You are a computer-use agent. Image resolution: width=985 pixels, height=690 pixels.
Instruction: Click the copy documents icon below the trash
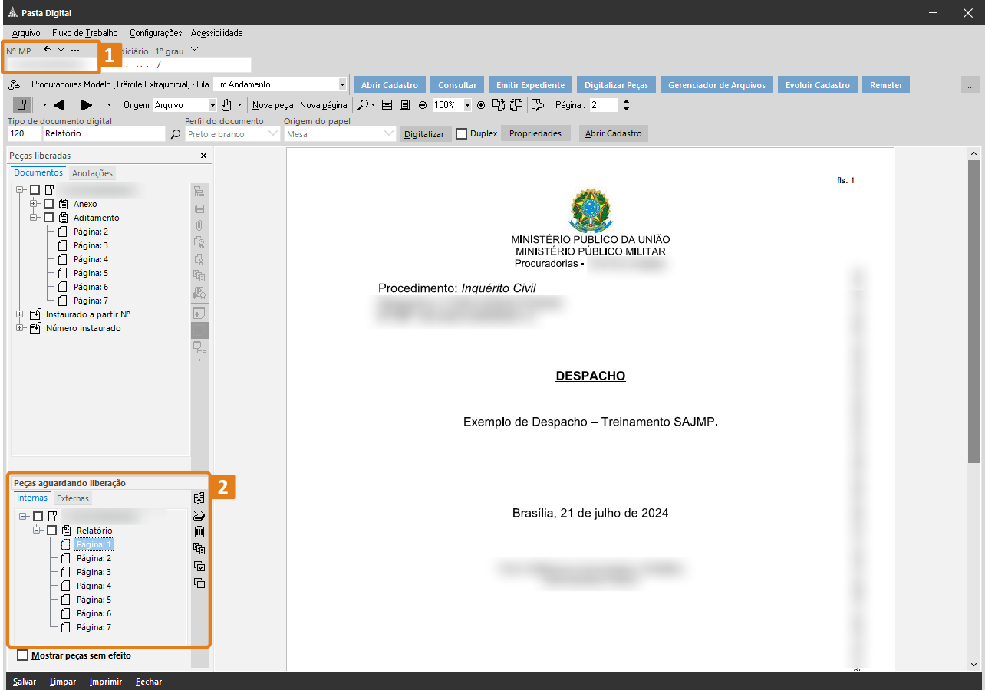(x=199, y=549)
